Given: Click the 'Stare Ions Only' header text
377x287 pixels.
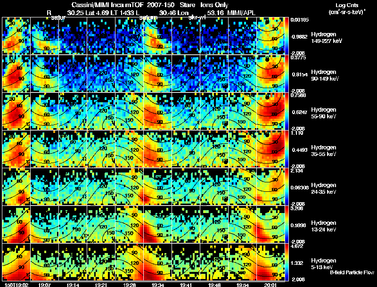Looking at the screenshot, I should (x=204, y=5).
